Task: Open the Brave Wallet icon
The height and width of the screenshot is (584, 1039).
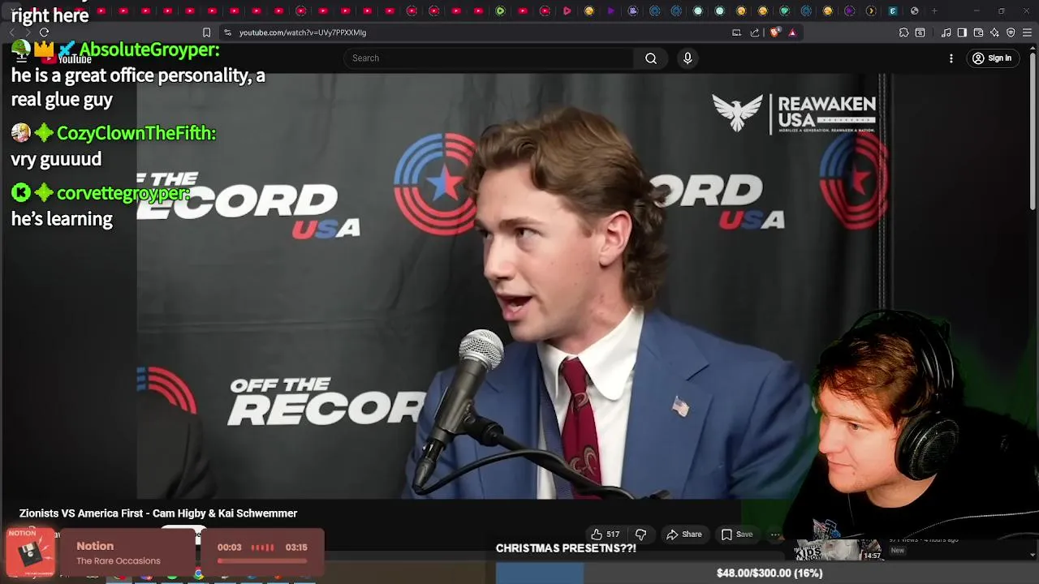Action: pos(978,32)
